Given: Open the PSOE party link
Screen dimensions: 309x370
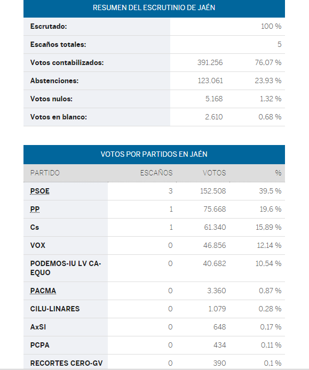Looking at the screenshot, I should tap(39, 191).
